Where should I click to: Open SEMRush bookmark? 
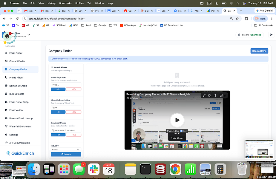point(59,25)
